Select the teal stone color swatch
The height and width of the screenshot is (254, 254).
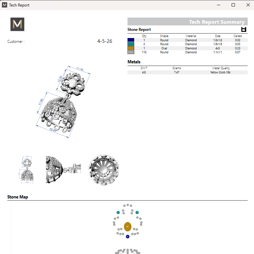click(x=131, y=44)
